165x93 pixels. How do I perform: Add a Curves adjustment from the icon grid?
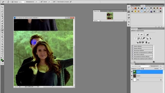pyautogui.click(x=144, y=34)
